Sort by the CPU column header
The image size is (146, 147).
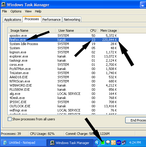92,31
